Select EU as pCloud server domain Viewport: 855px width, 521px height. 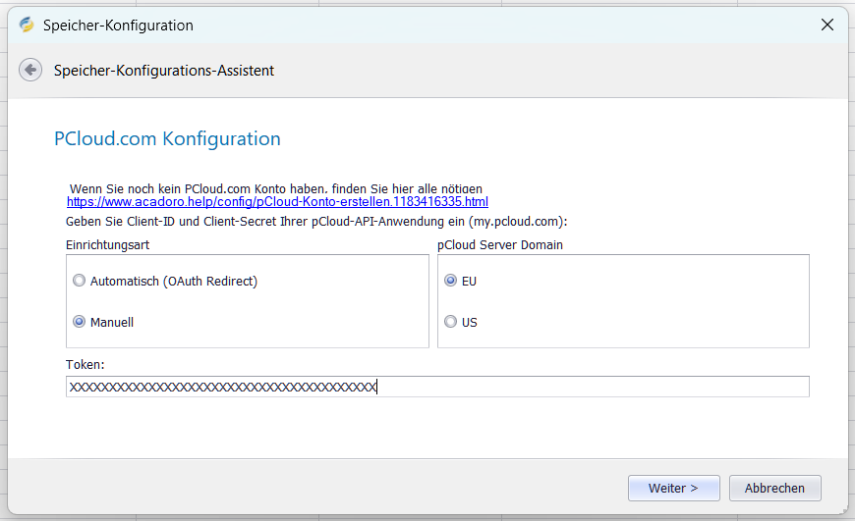click(x=451, y=281)
